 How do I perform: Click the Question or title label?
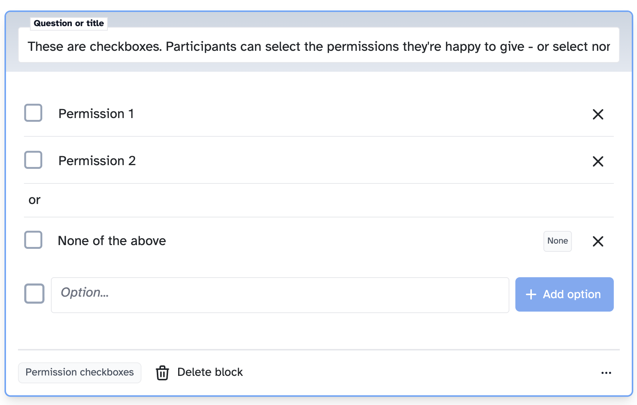click(68, 23)
